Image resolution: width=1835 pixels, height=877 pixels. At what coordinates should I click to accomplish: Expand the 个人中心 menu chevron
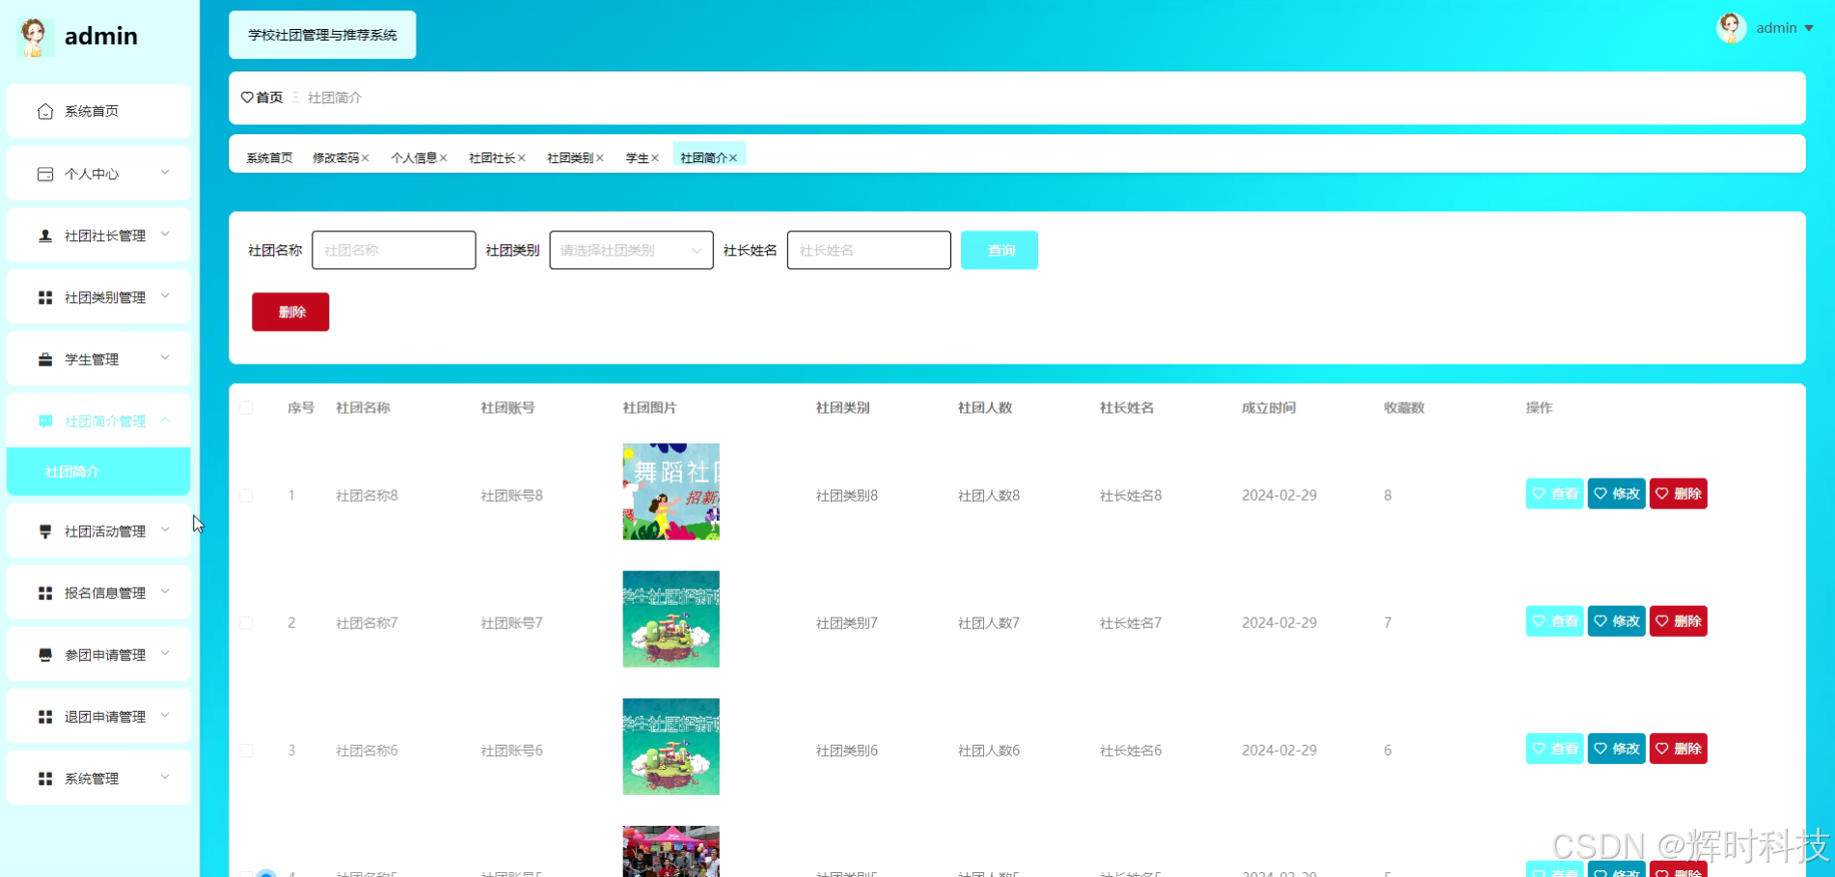(165, 173)
